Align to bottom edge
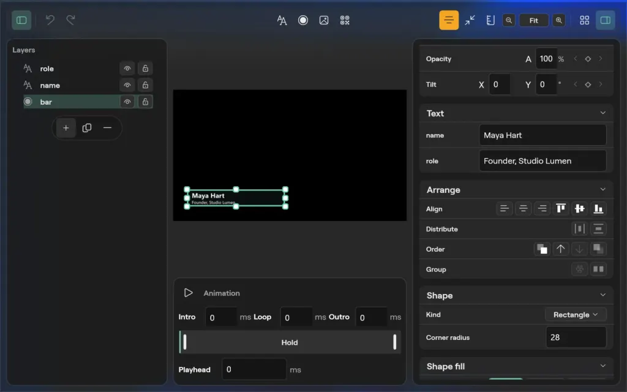The height and width of the screenshot is (392, 627). click(598, 208)
